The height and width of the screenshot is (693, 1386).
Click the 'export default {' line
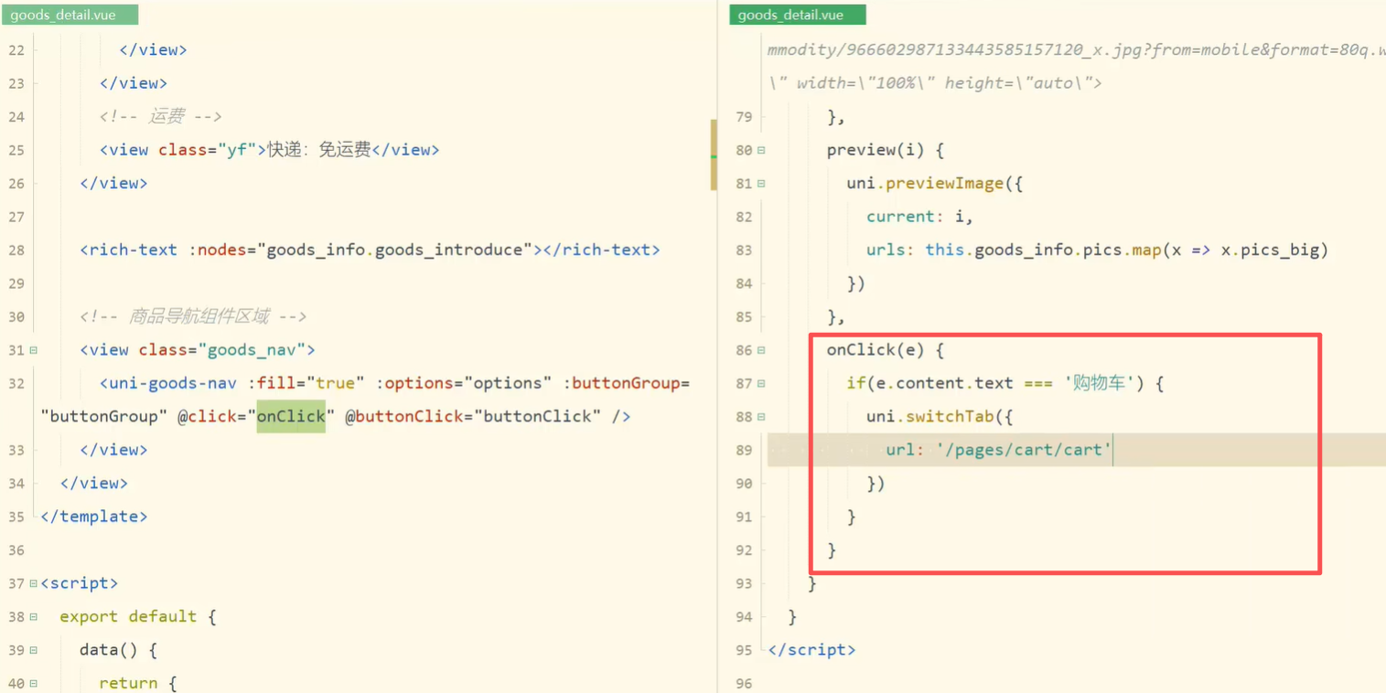click(138, 617)
